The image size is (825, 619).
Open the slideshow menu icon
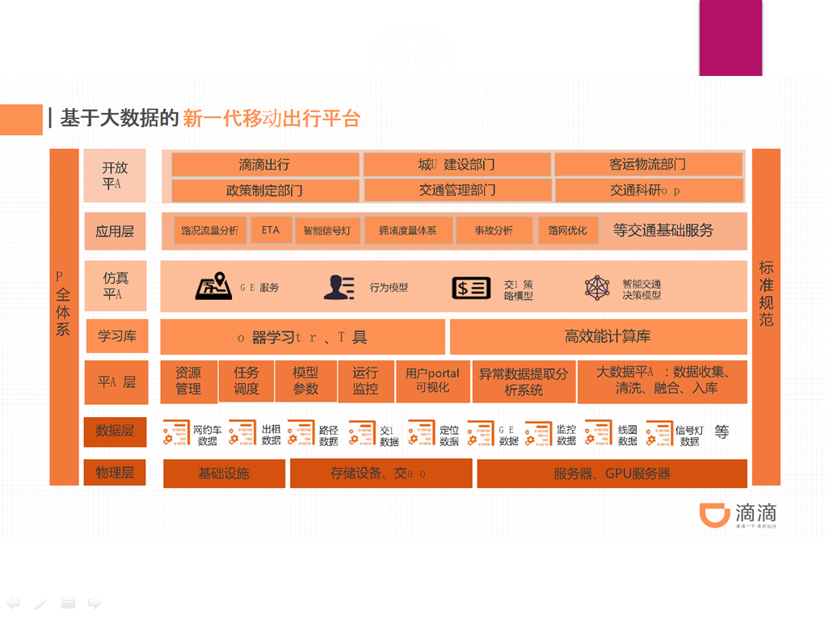point(68,603)
